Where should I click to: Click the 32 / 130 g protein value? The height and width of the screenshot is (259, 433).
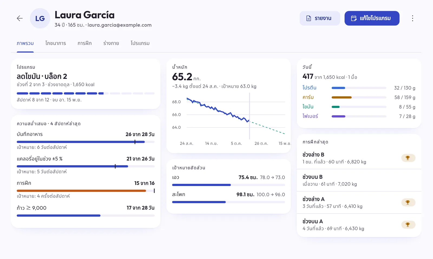click(x=405, y=88)
